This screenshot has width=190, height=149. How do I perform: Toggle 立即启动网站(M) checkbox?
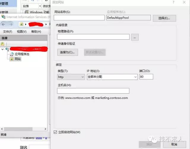click(55, 132)
